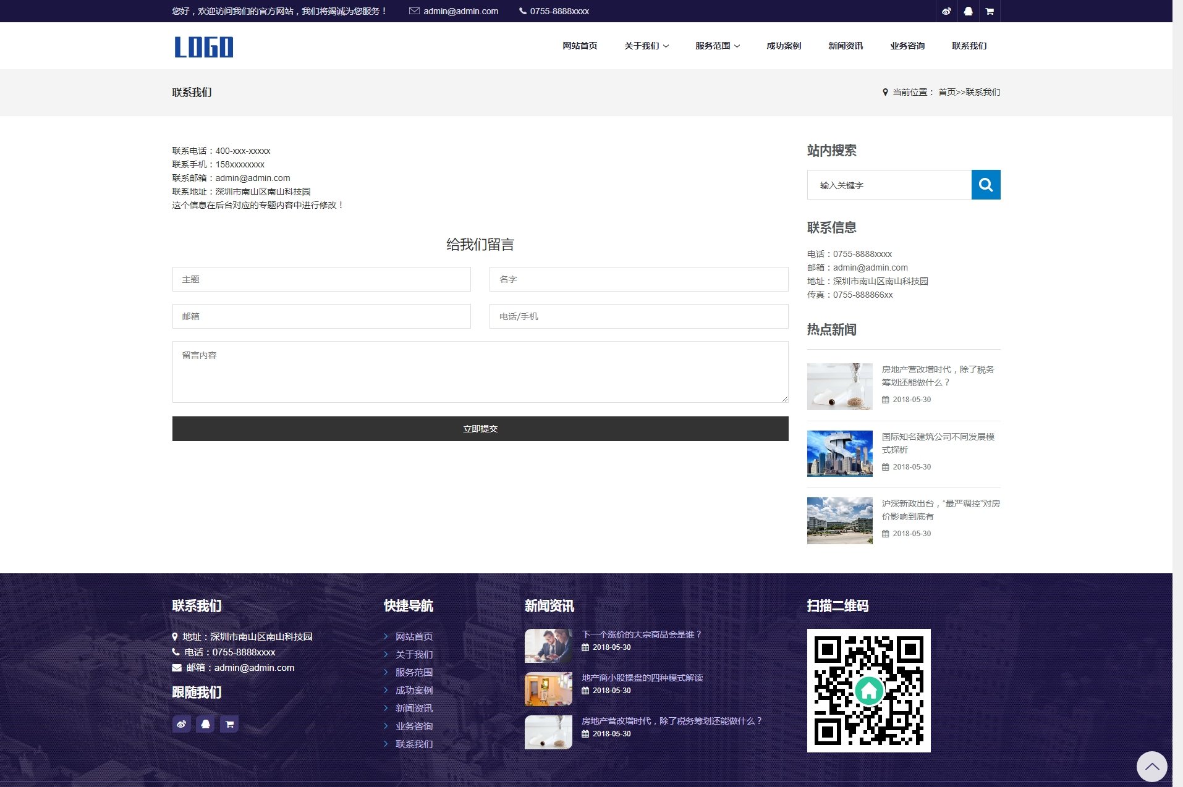1183x787 pixels.
Task: Click inside the 主题 input field
Action: (321, 279)
